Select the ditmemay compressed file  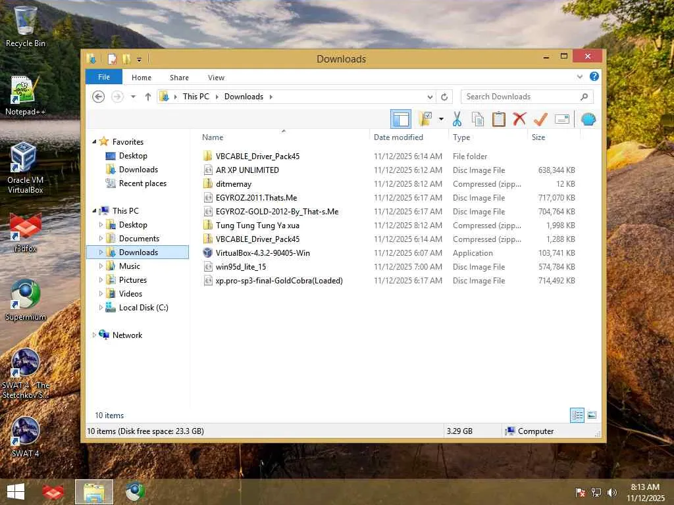(389, 184)
